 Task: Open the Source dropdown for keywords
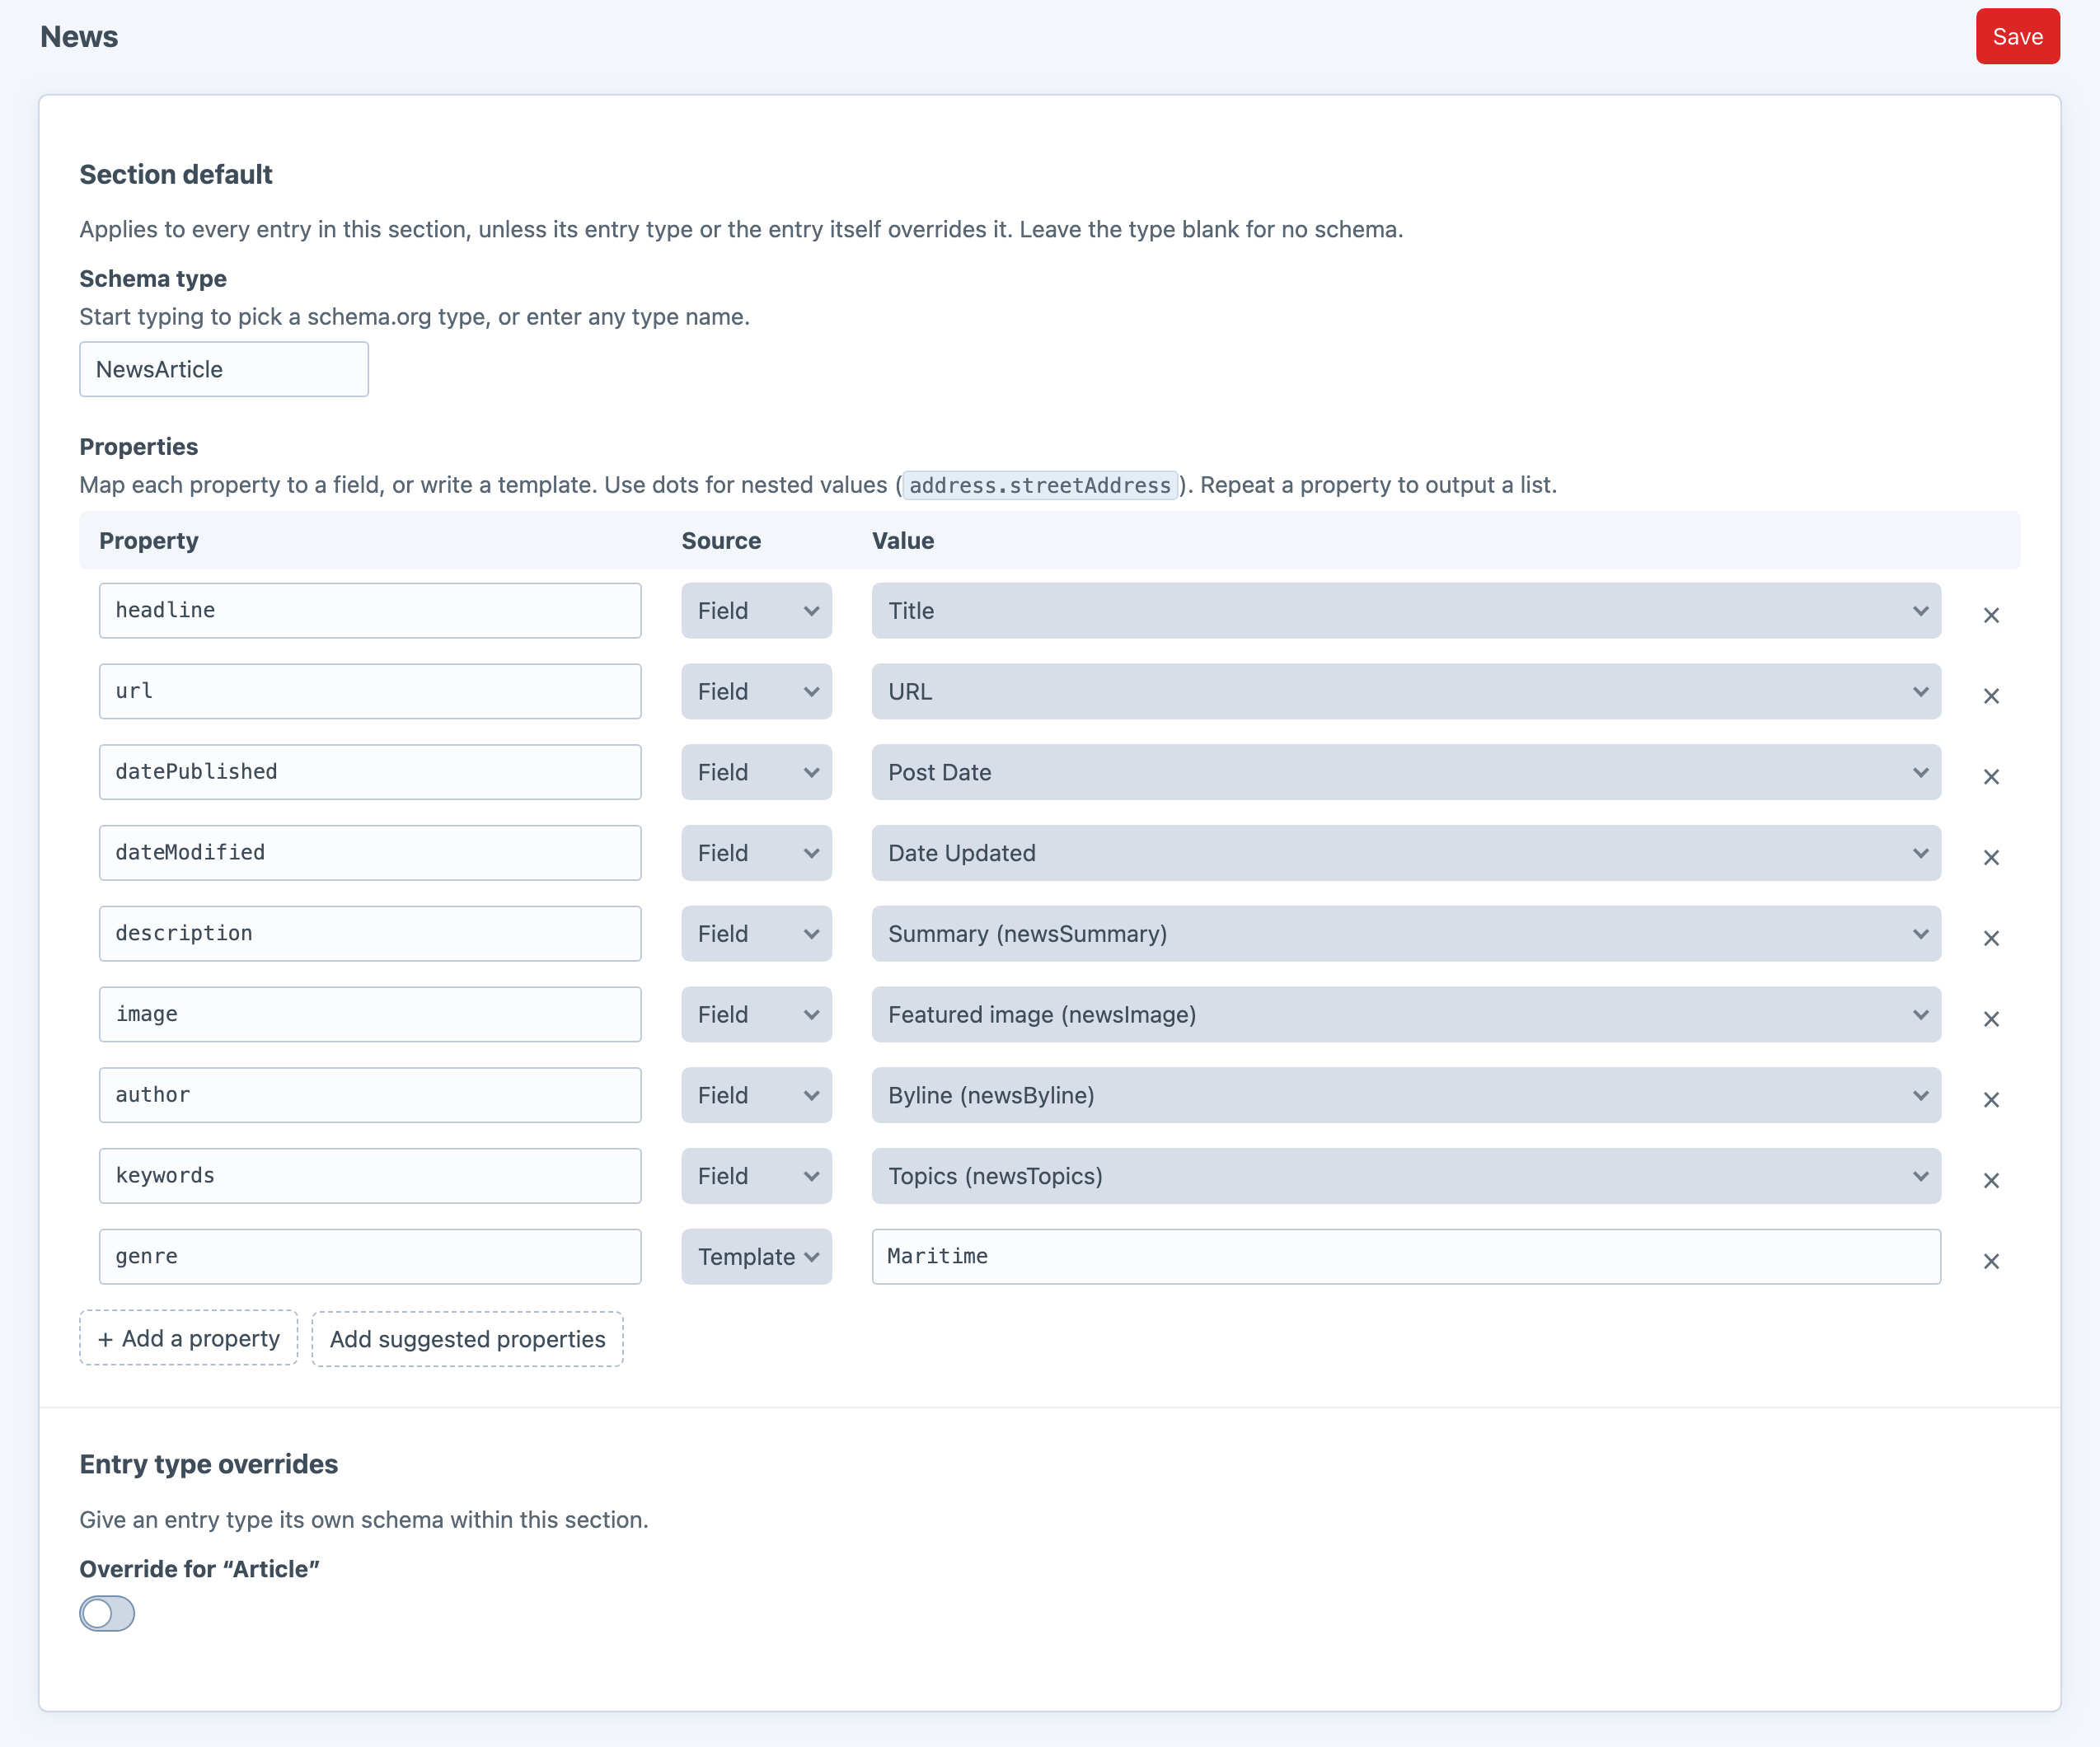[x=756, y=1176]
